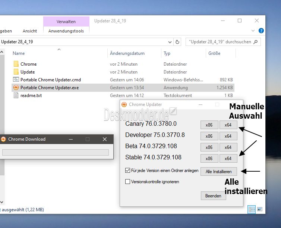Open the Verwalten ribbon tab
Image resolution: width=281 pixels, height=228 pixels.
(x=66, y=22)
